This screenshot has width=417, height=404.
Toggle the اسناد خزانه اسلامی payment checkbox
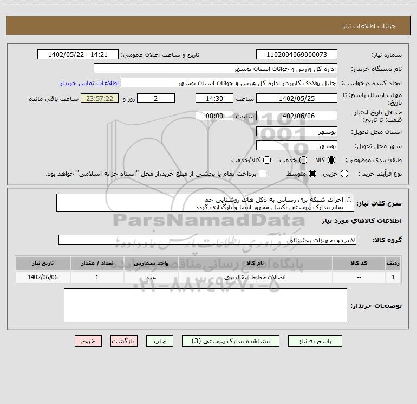pos(263,174)
